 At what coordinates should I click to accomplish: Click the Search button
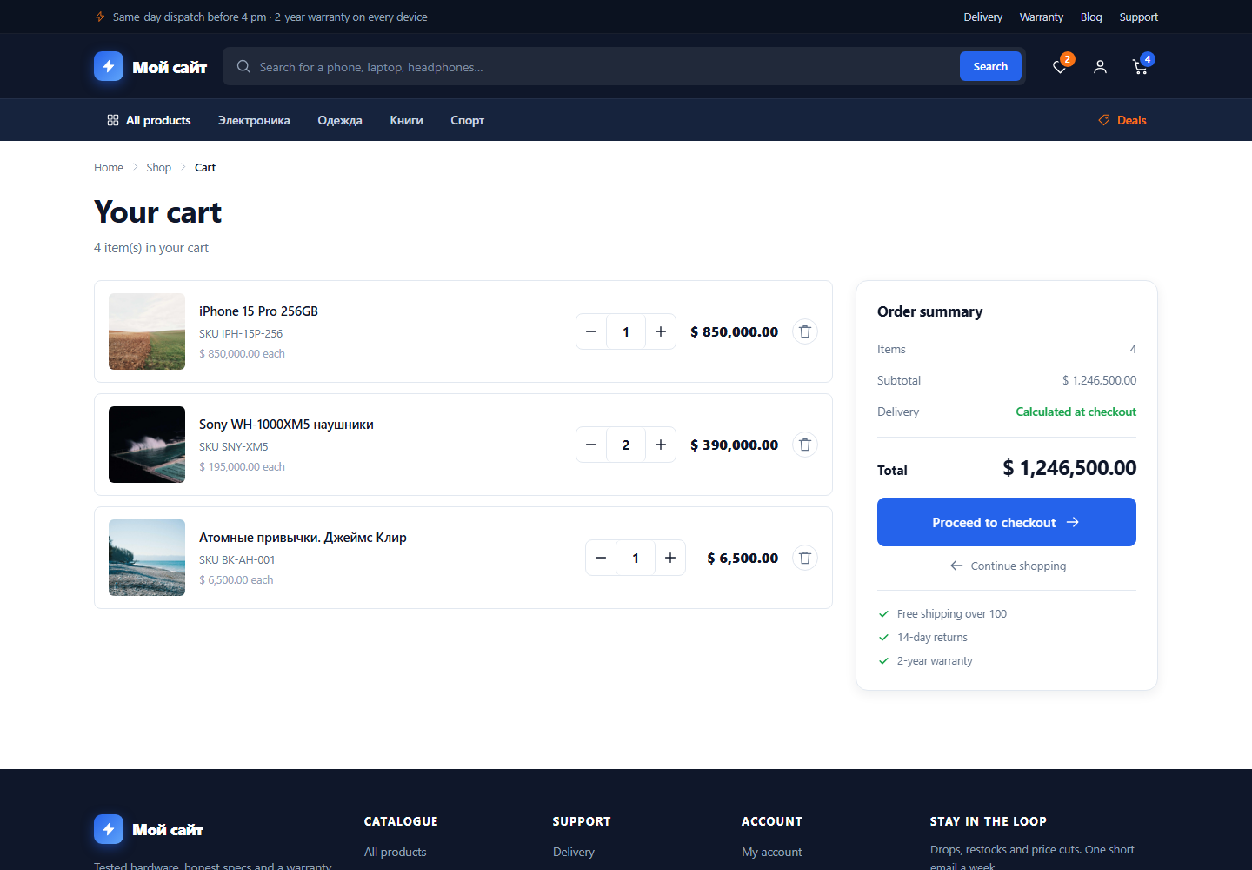pos(990,66)
